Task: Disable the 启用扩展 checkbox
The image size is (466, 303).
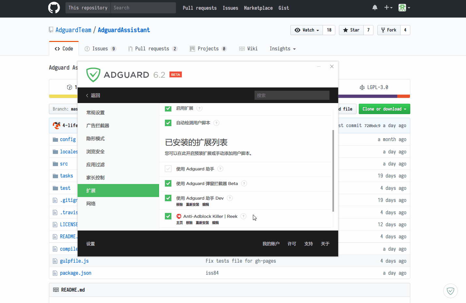Action: coord(168,109)
